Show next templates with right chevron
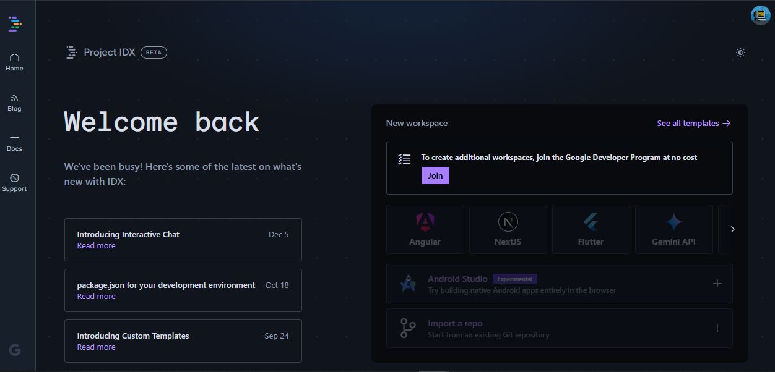The image size is (775, 372). click(732, 229)
